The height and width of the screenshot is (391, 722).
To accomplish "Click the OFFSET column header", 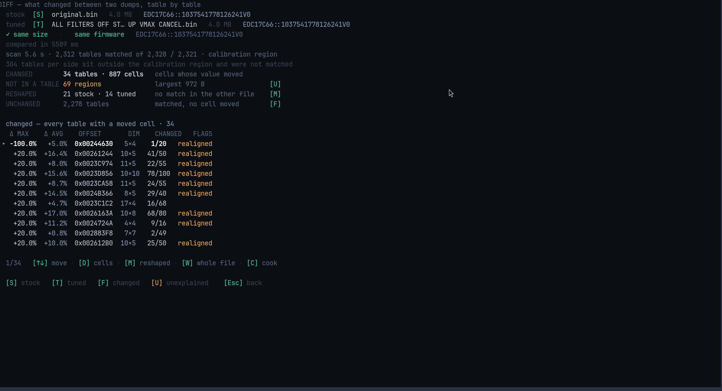I will 90,134.
